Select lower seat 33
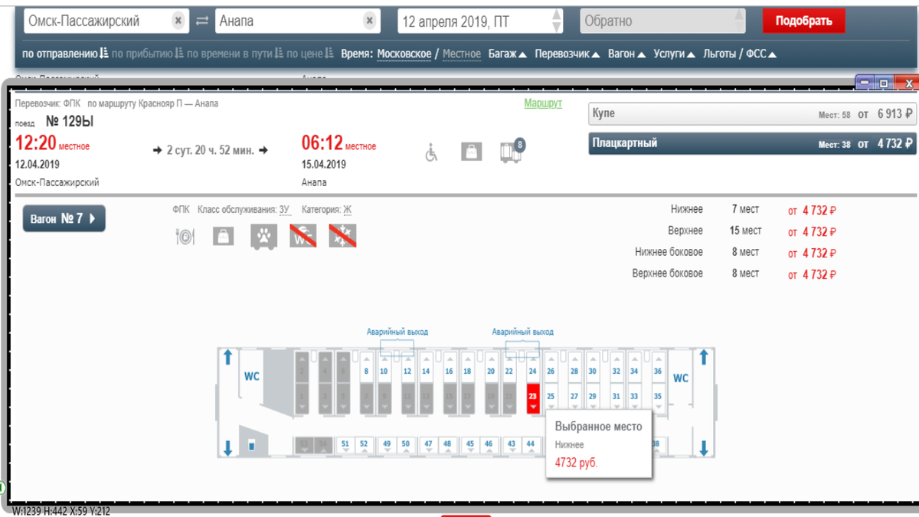 634,398
